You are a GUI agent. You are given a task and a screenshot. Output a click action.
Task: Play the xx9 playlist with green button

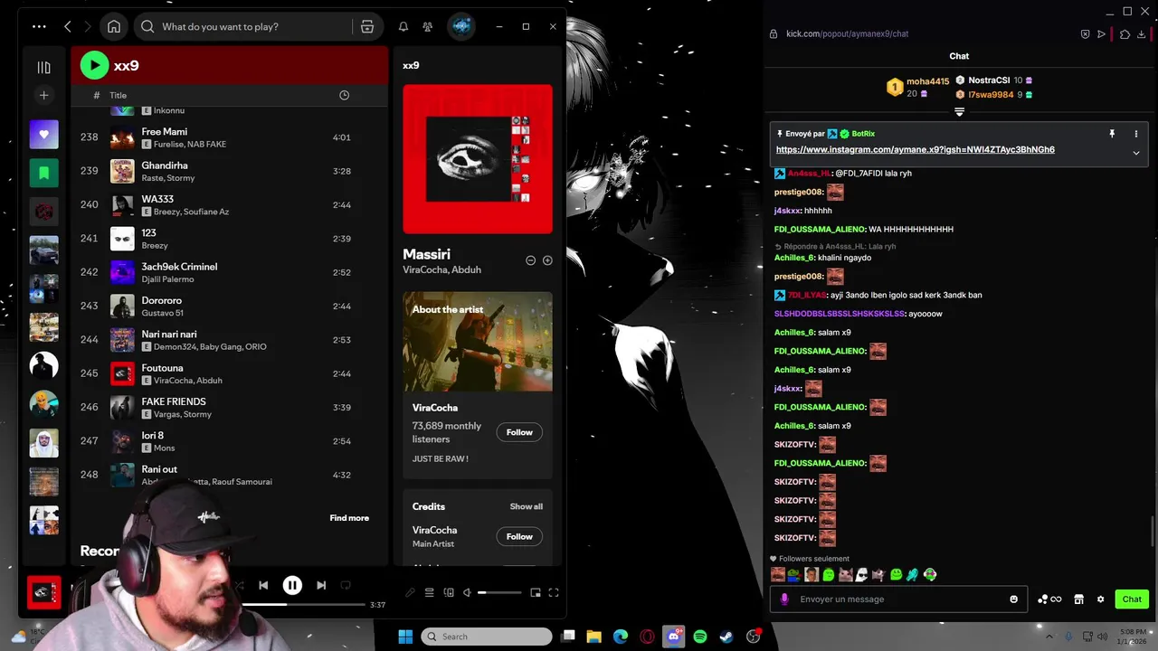pyautogui.click(x=94, y=65)
